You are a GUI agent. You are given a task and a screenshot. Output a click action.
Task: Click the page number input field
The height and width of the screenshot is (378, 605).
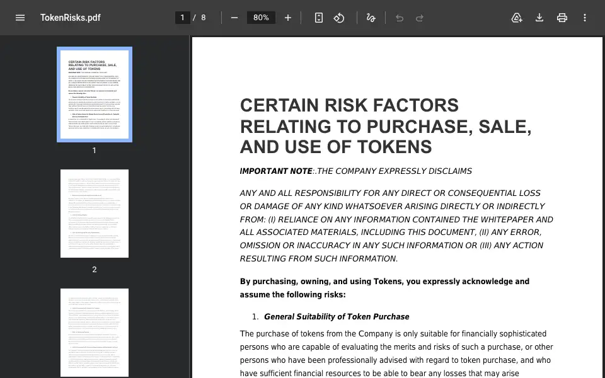[x=183, y=18]
